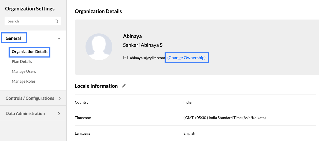Collapse the General section chevron
319x141 pixels.
click(59, 39)
